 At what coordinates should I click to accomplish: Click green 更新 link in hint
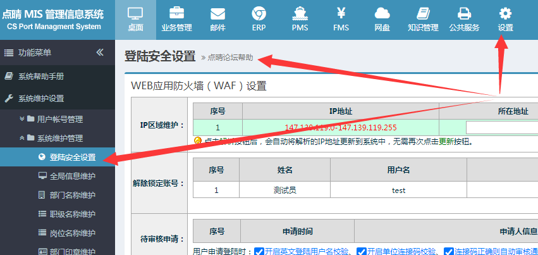[x=446, y=141]
